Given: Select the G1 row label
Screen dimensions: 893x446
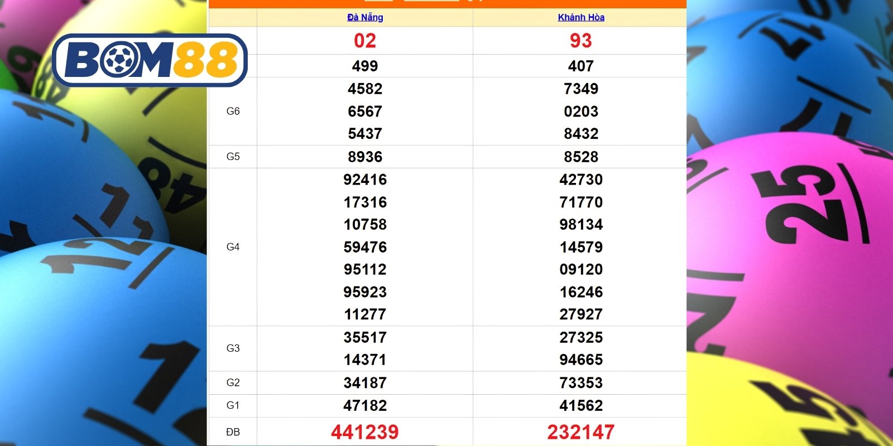Looking at the screenshot, I should 233,405.
